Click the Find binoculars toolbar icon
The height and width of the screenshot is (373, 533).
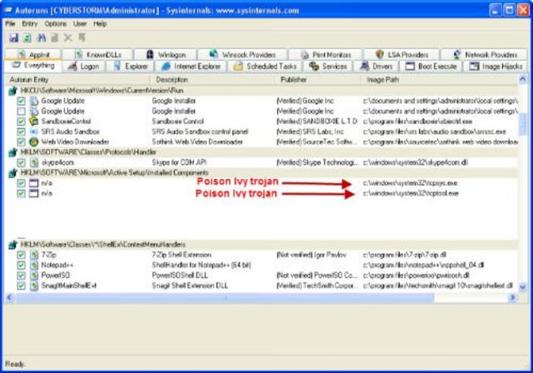tap(42, 37)
